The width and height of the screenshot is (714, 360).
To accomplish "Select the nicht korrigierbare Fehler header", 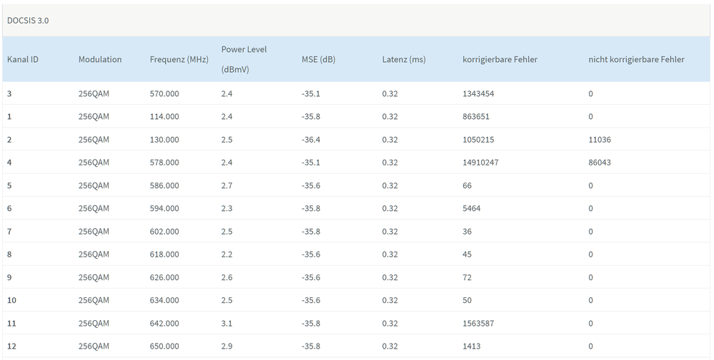I will [636, 59].
